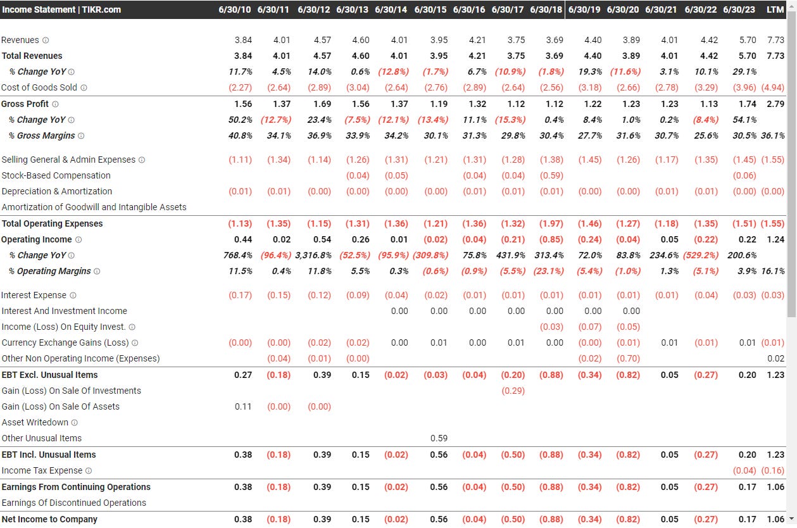This screenshot has width=797, height=528.
Task: Open the info icon for Cost of Goods Sold
Action: pyautogui.click(x=84, y=88)
